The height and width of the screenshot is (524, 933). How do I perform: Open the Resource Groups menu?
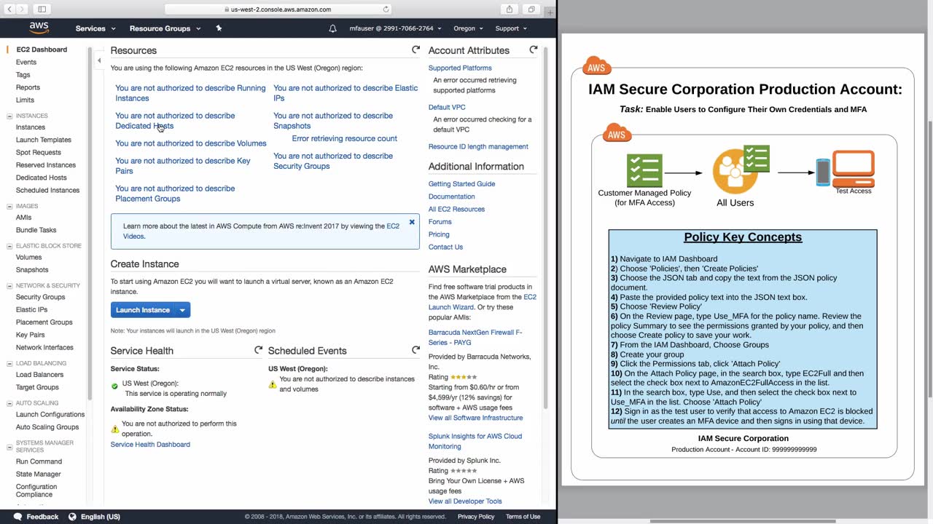(165, 28)
